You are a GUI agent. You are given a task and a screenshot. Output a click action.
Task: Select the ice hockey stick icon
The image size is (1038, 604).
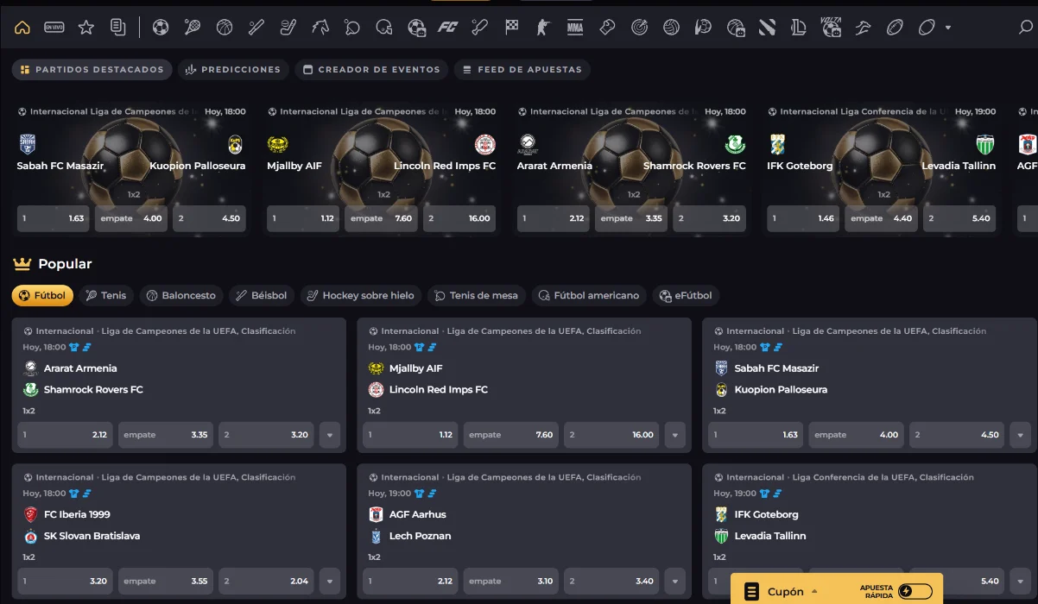pyautogui.click(x=288, y=28)
